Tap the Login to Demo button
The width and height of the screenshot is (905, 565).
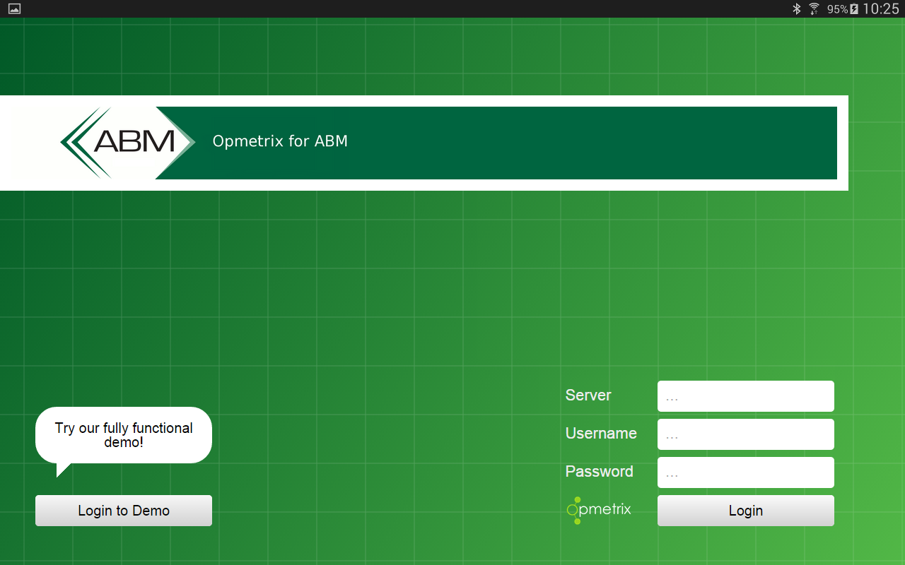pyautogui.click(x=124, y=511)
